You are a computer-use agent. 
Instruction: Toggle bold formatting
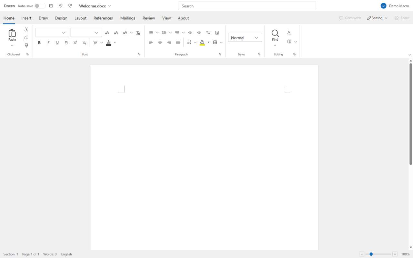[x=39, y=43]
